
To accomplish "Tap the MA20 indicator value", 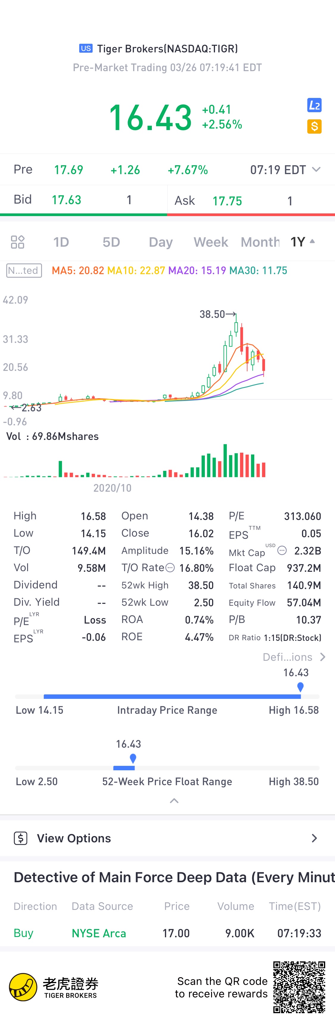I will click(x=197, y=271).
